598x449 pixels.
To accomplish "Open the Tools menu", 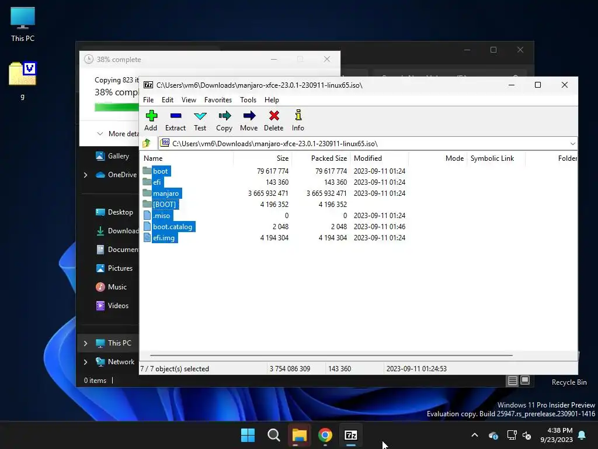I will point(248,99).
